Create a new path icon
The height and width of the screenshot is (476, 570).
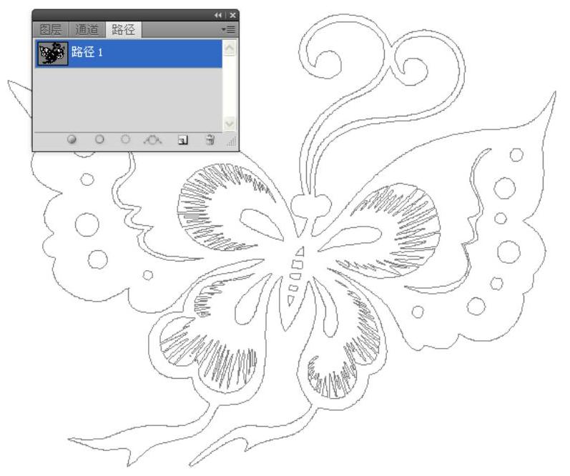pos(183,140)
